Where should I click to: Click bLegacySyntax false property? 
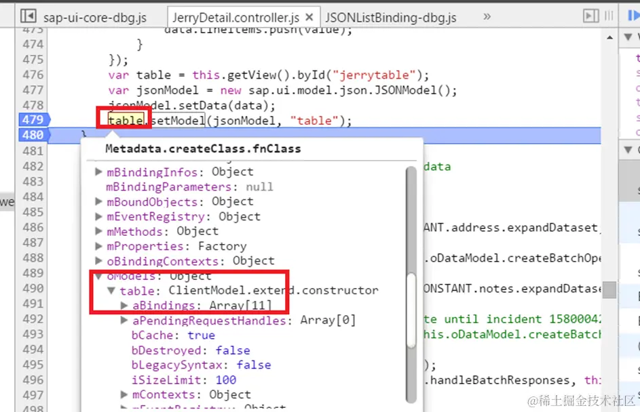click(x=201, y=365)
